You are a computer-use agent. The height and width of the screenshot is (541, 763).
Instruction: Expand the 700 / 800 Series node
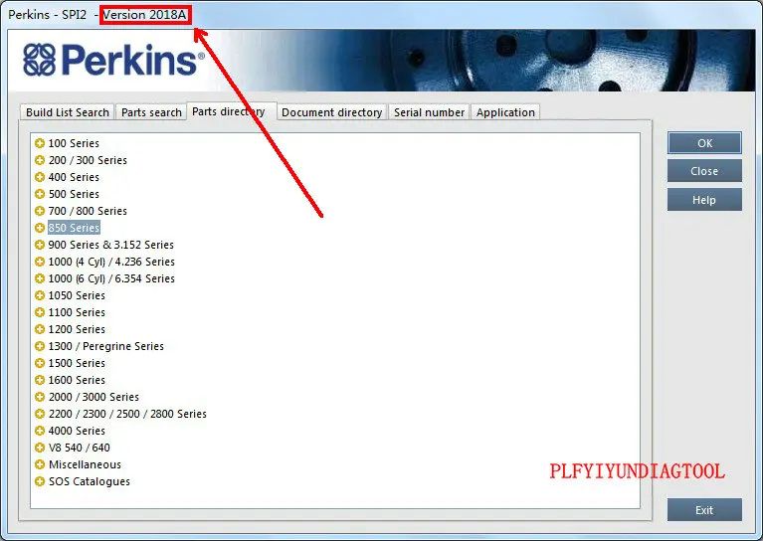(x=40, y=211)
